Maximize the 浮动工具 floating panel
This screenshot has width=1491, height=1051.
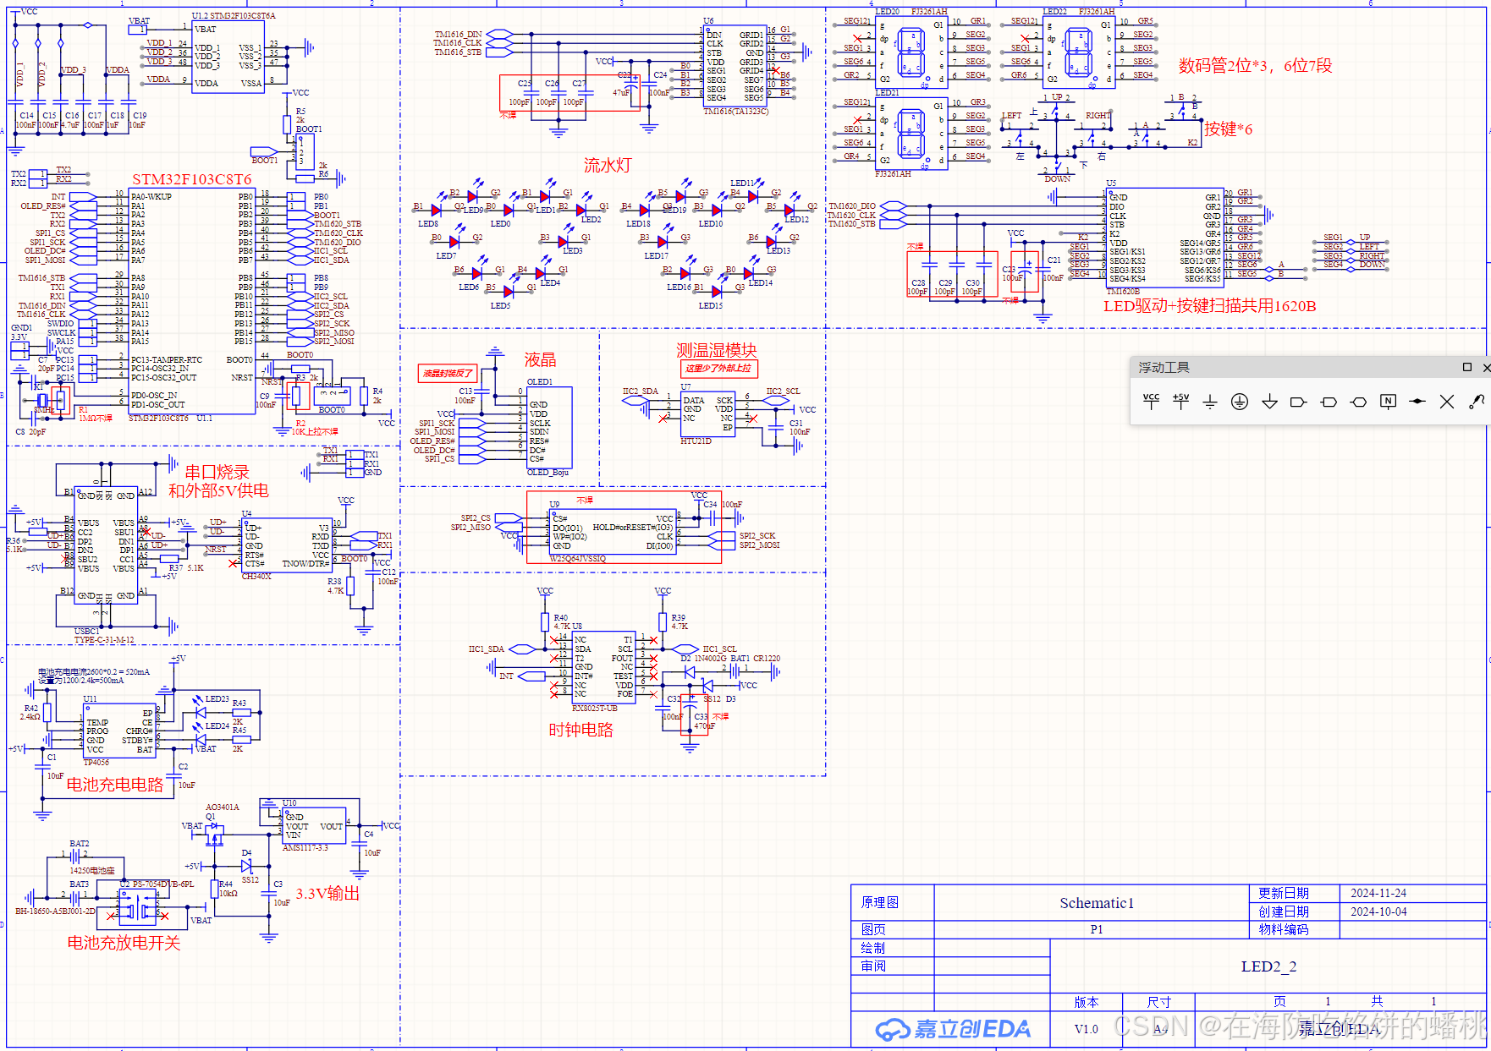(x=1466, y=368)
